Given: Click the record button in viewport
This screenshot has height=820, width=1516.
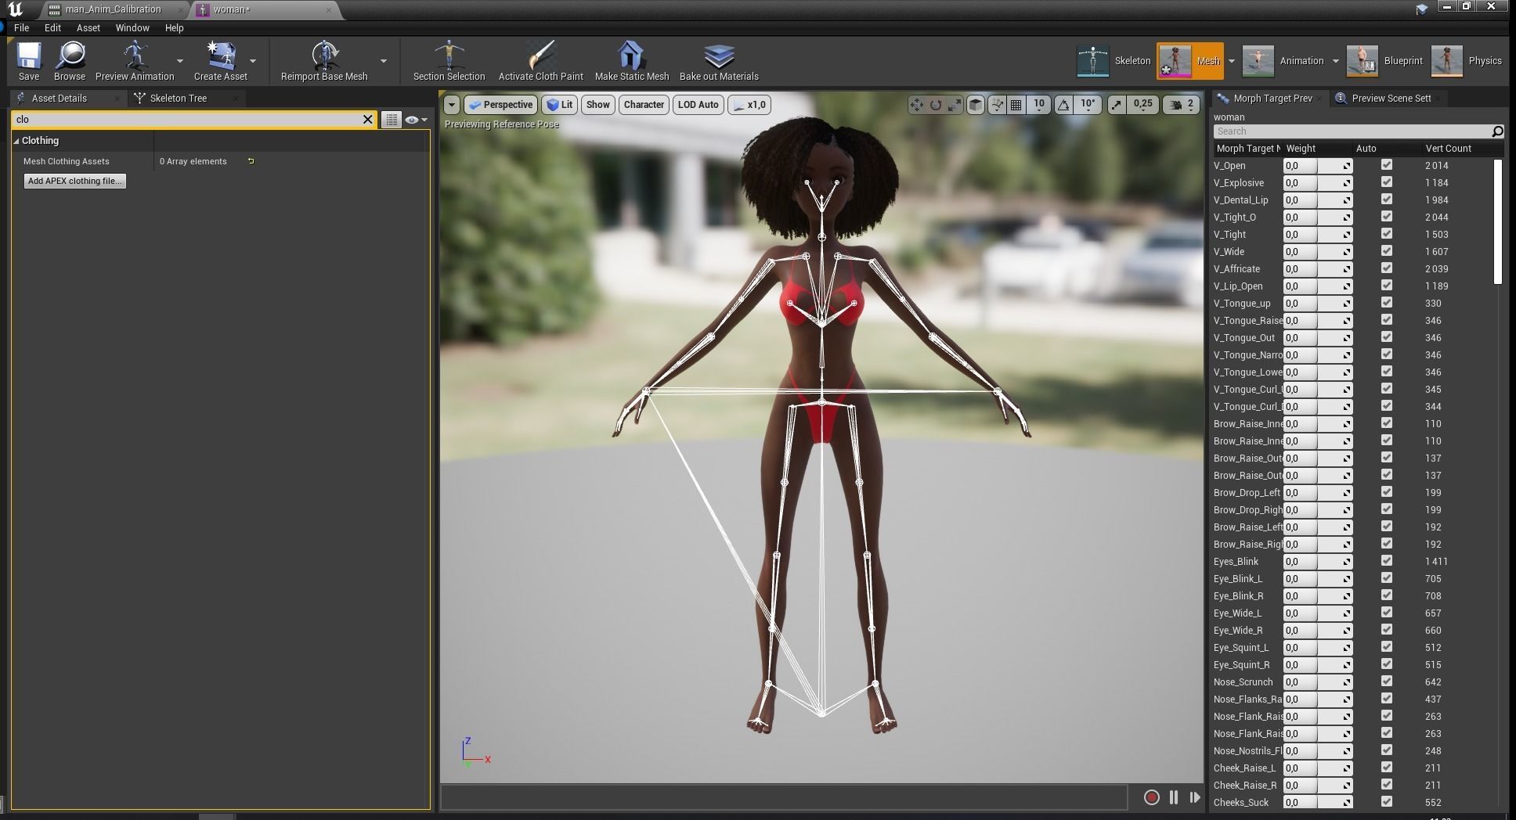Looking at the screenshot, I should pos(1151,797).
